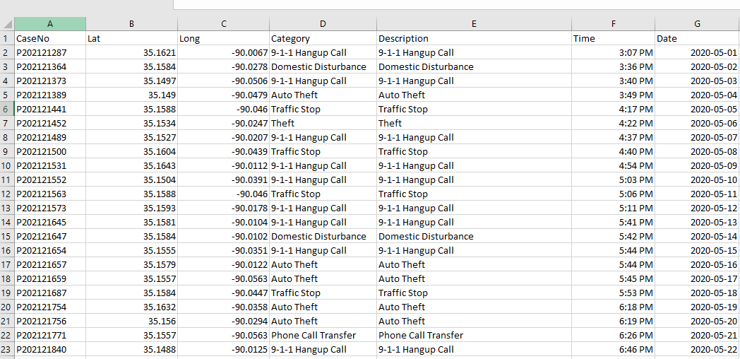Image resolution: width=740 pixels, height=359 pixels.
Task: Select the row 23 header
Action: 6,350
